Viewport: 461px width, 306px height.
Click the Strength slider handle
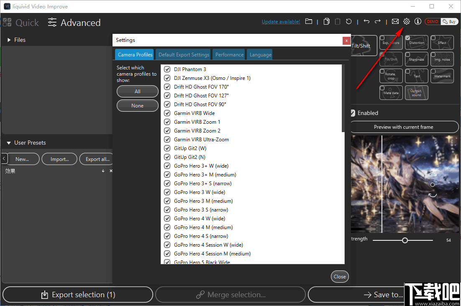(405, 240)
